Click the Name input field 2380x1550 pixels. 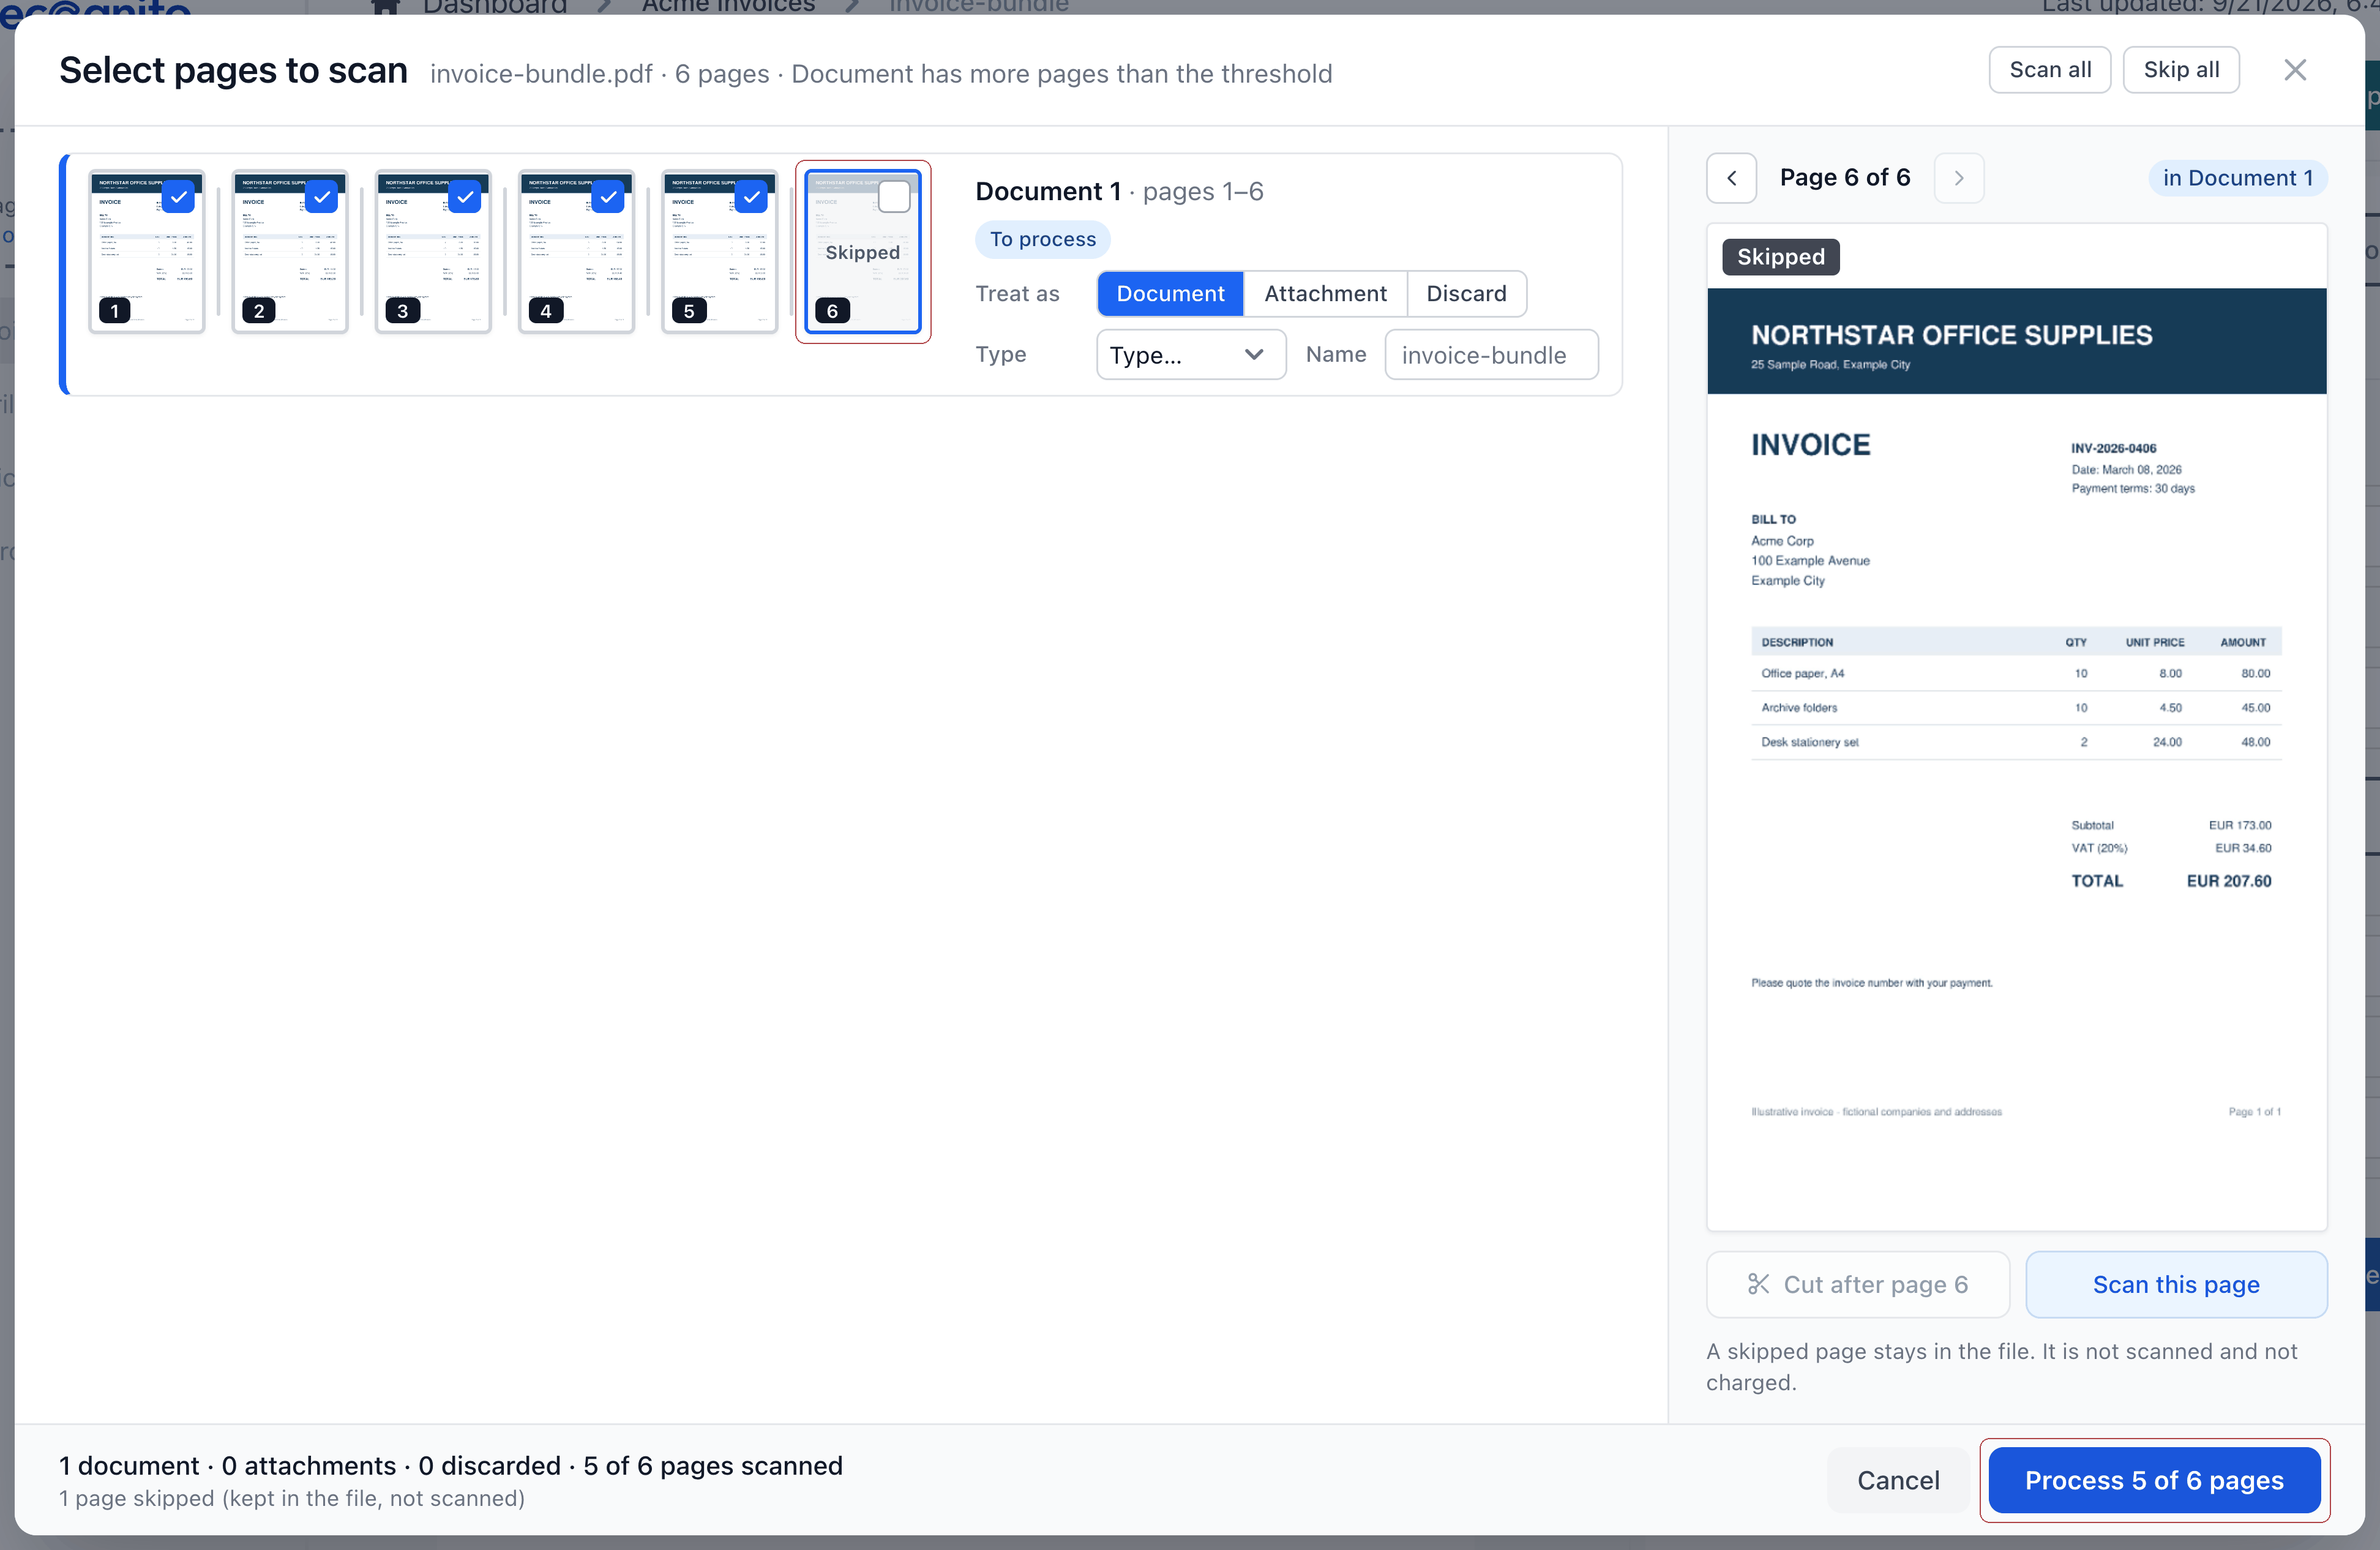pos(1491,355)
